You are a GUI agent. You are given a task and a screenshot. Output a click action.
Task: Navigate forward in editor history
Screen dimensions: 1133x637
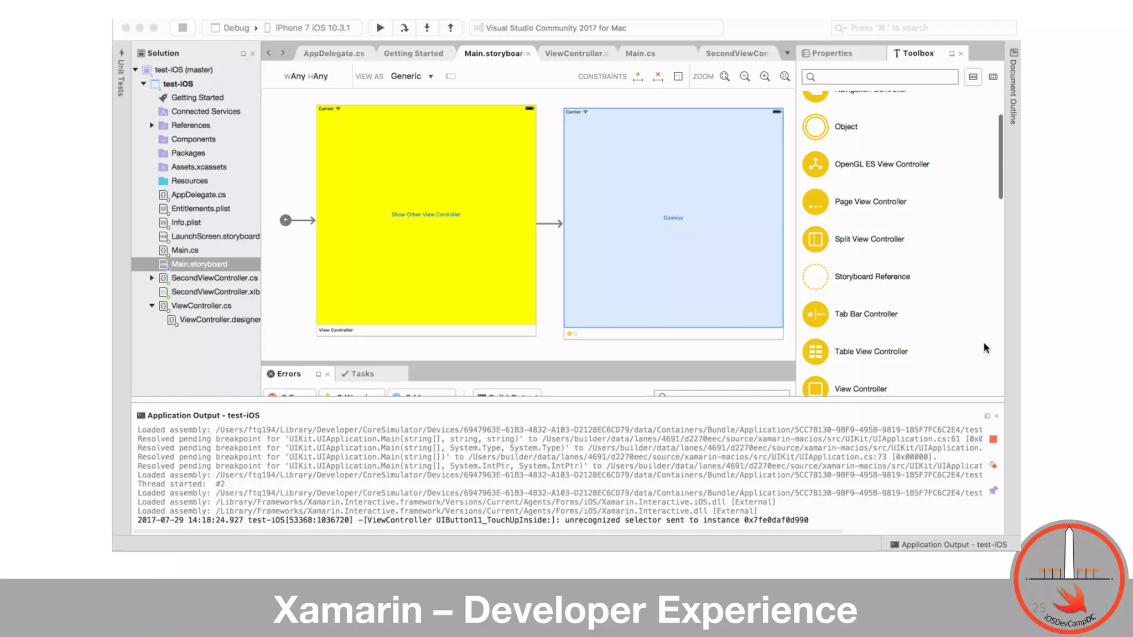pyautogui.click(x=283, y=53)
